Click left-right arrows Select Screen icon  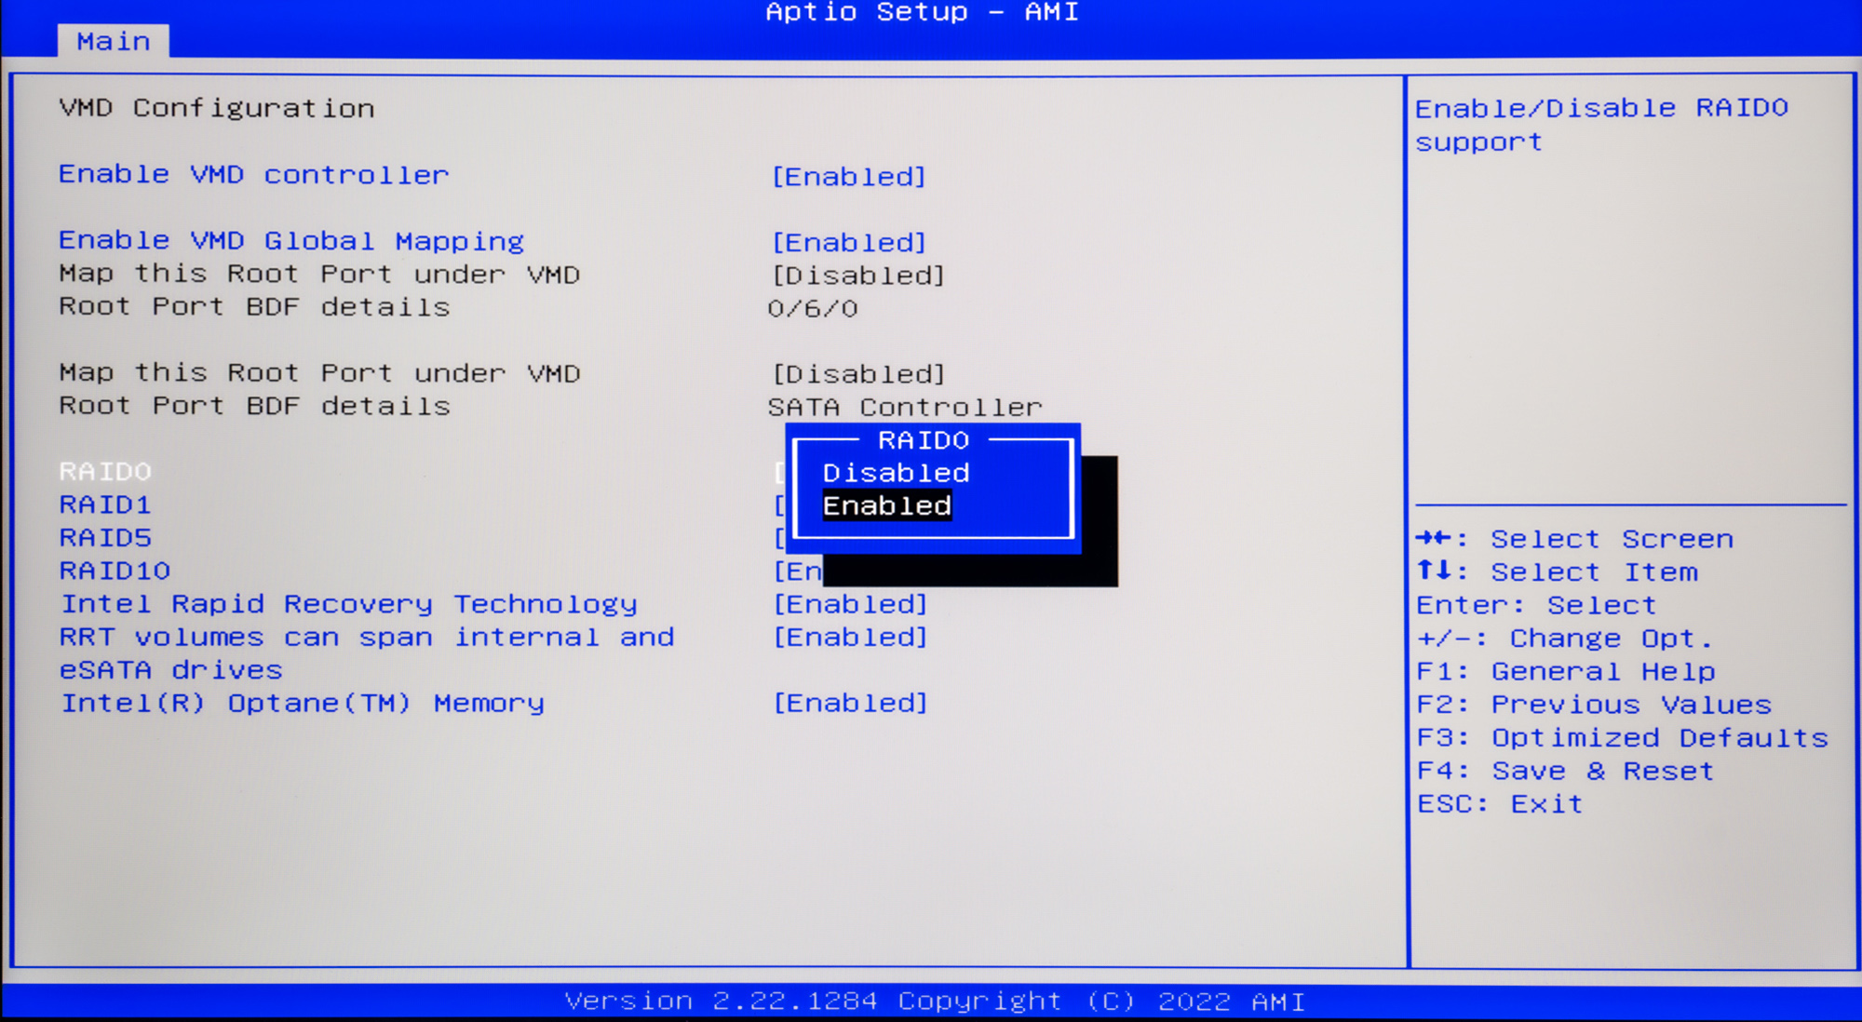point(1434,539)
